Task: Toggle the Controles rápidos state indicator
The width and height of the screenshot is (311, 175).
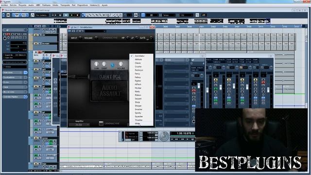Action: point(25,97)
